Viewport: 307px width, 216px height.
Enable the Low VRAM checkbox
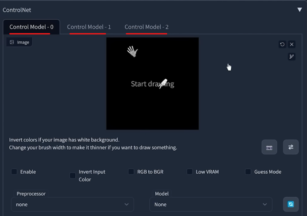click(x=190, y=172)
